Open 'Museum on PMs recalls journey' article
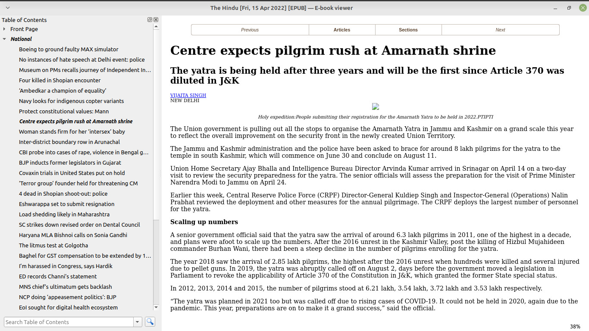The height and width of the screenshot is (331, 589). 85,70
